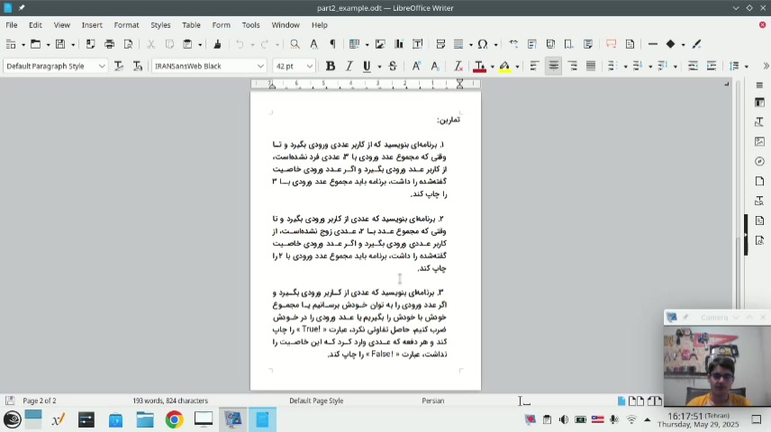Expand the unordered list dropdown arrow
Image resolution: width=771 pixels, height=432 pixels.
[x=625, y=67]
